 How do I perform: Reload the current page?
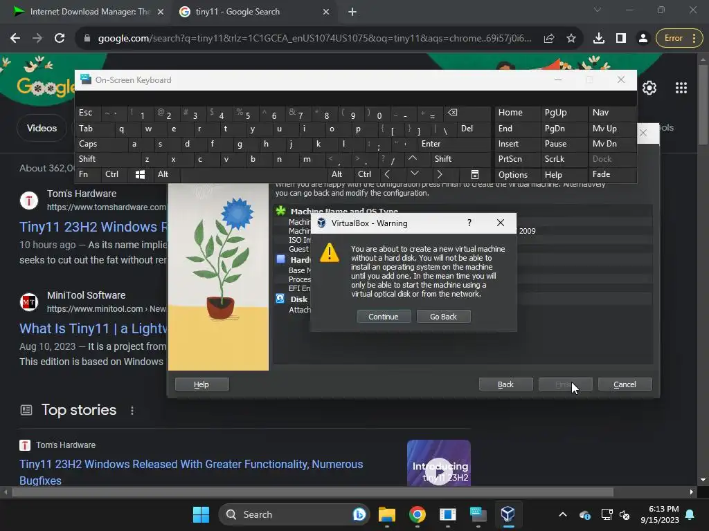(x=60, y=39)
